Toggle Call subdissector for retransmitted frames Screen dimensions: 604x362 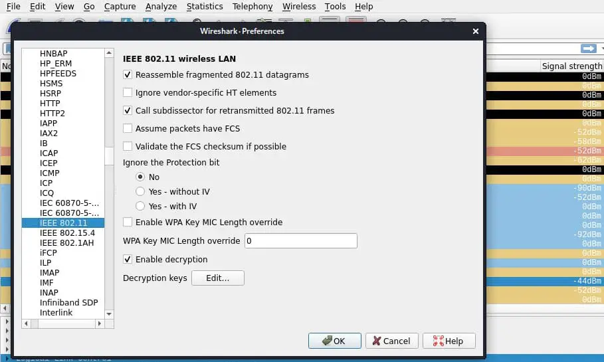pos(128,110)
